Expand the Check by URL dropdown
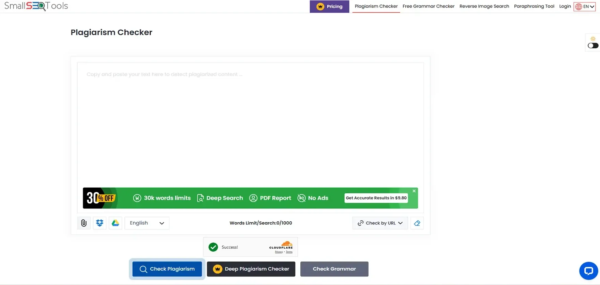 click(x=380, y=223)
